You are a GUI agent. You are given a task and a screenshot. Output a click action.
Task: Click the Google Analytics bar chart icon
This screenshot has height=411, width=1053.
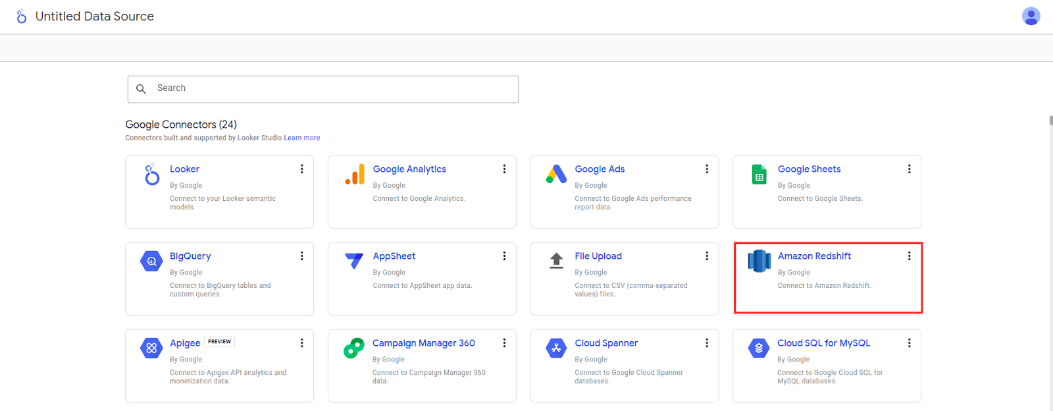tap(355, 175)
